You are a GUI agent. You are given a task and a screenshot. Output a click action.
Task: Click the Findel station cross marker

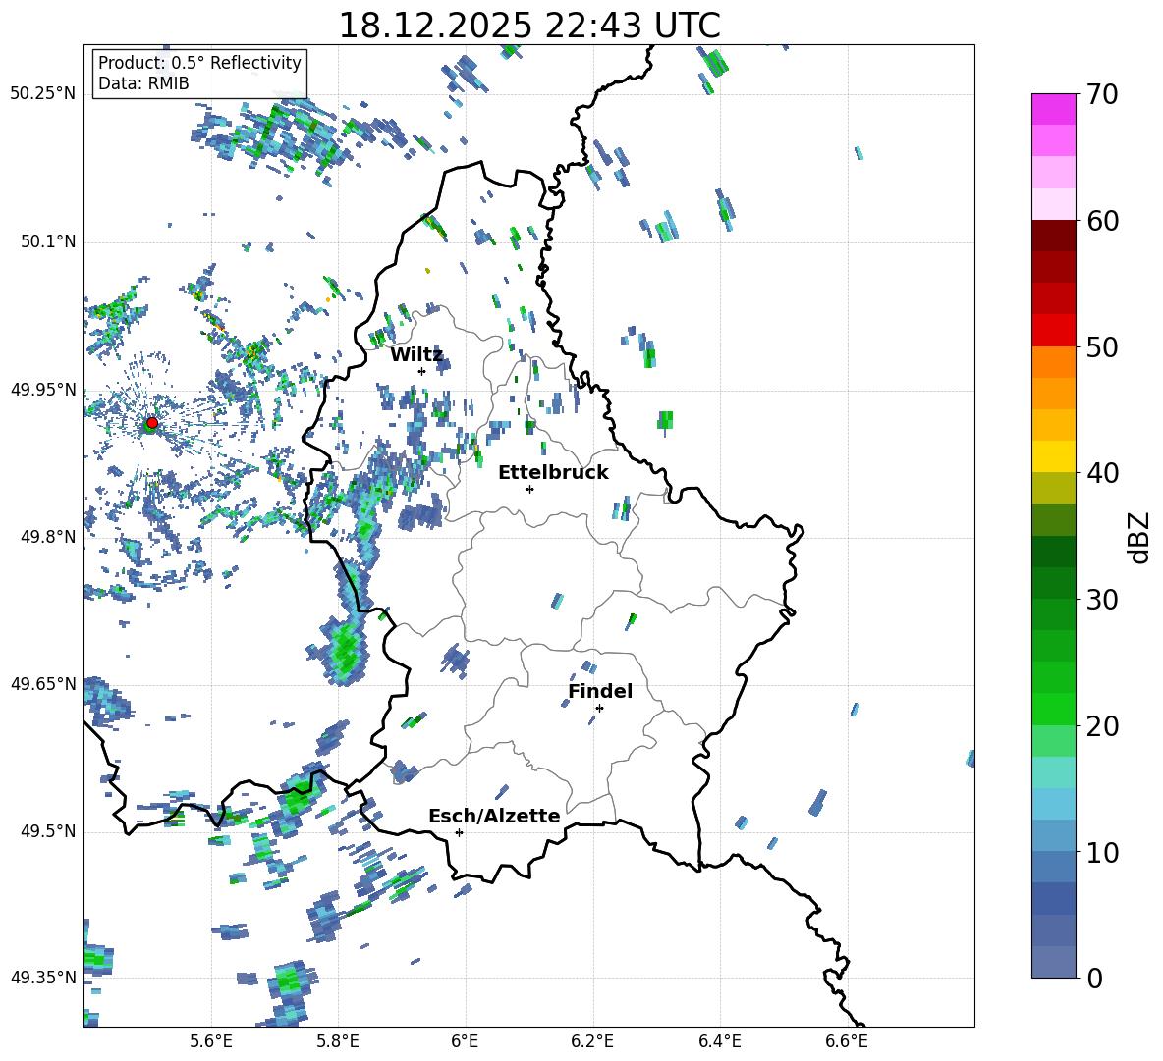click(x=599, y=708)
